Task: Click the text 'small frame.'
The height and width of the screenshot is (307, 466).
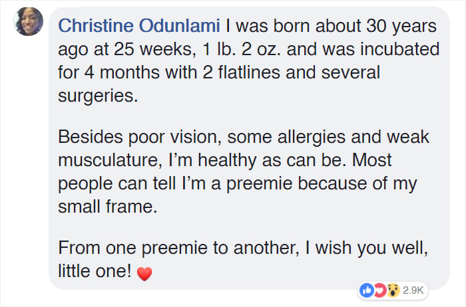Action: click(108, 207)
